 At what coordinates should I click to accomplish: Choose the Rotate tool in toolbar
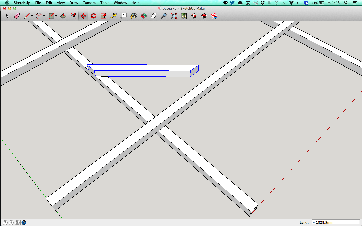pyautogui.click(x=94, y=16)
